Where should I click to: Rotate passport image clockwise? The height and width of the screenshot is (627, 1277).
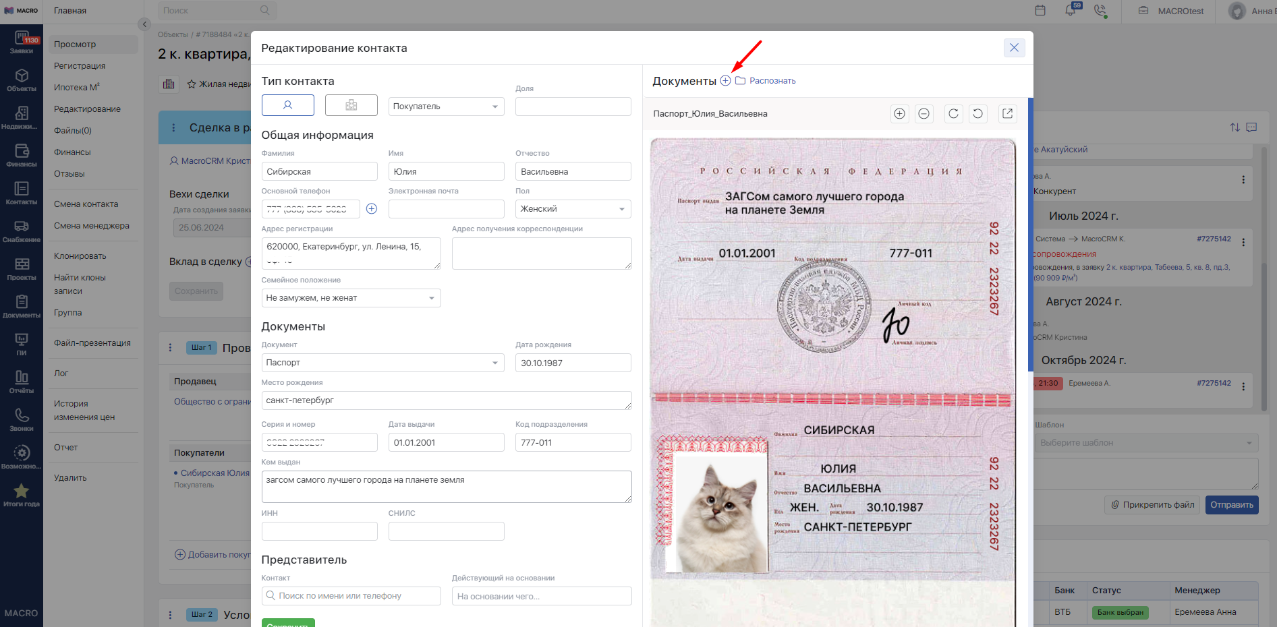(x=953, y=113)
